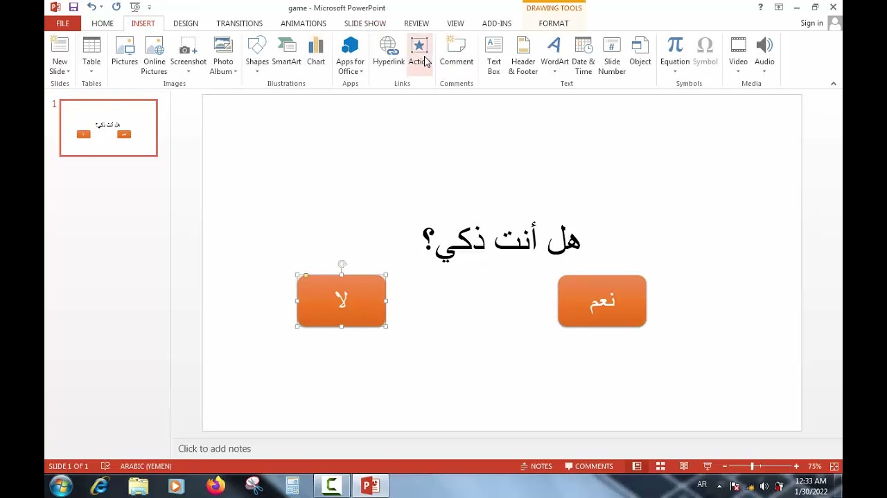Toggle the Comments pane
The width and height of the screenshot is (887, 498).
click(589, 466)
